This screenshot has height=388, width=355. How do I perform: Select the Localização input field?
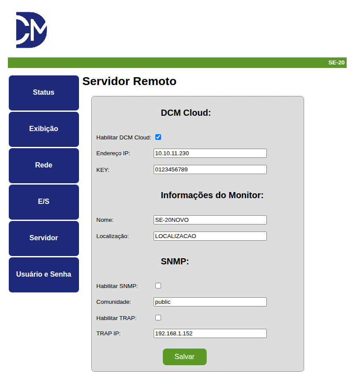point(210,236)
